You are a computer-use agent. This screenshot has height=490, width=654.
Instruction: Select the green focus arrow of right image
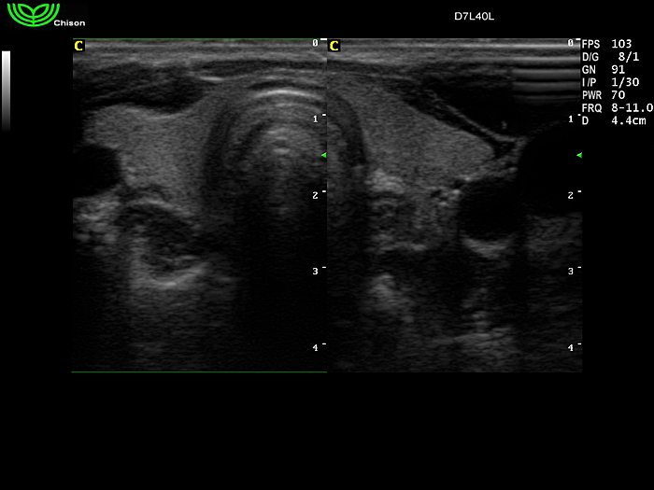coord(579,155)
